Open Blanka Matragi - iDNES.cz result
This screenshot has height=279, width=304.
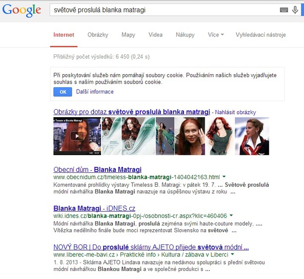click(x=94, y=208)
